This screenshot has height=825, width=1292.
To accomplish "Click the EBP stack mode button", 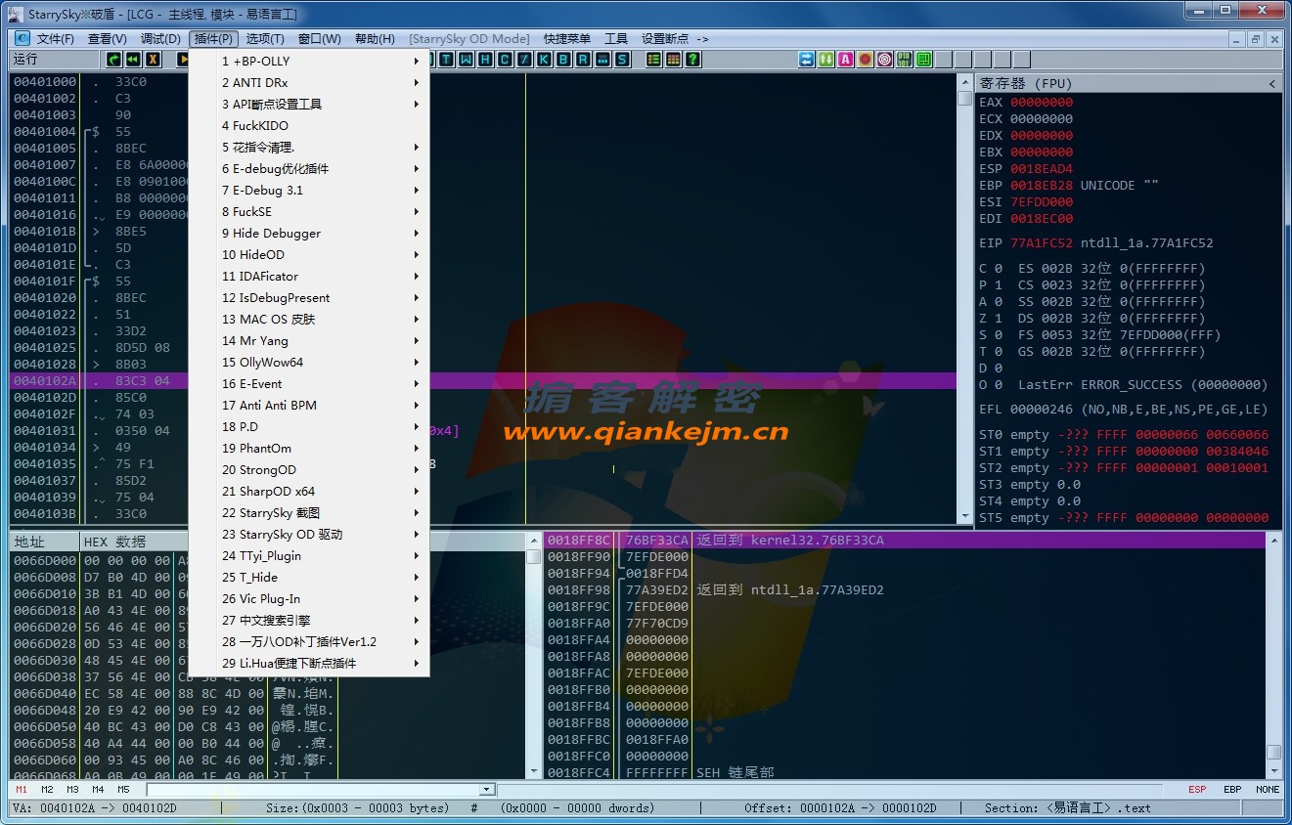I will pyautogui.click(x=1232, y=790).
